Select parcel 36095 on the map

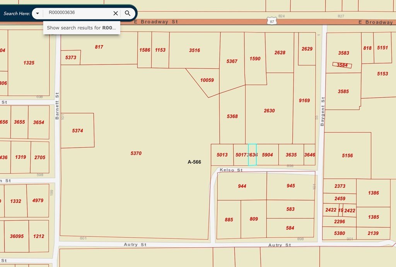[16, 236]
